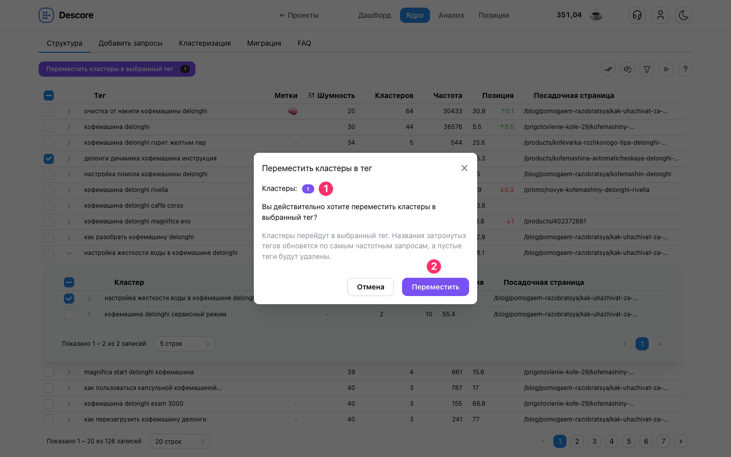Open the filter funnel icon
The height and width of the screenshot is (457, 731).
click(647, 69)
